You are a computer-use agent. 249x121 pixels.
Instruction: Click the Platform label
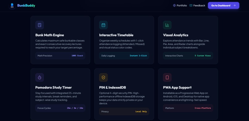(170, 108)
